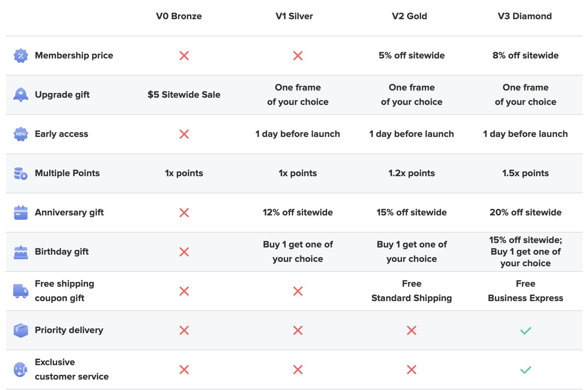The height and width of the screenshot is (390, 587).
Task: Click the red X for V2 Gold Priority delivery
Action: [412, 330]
